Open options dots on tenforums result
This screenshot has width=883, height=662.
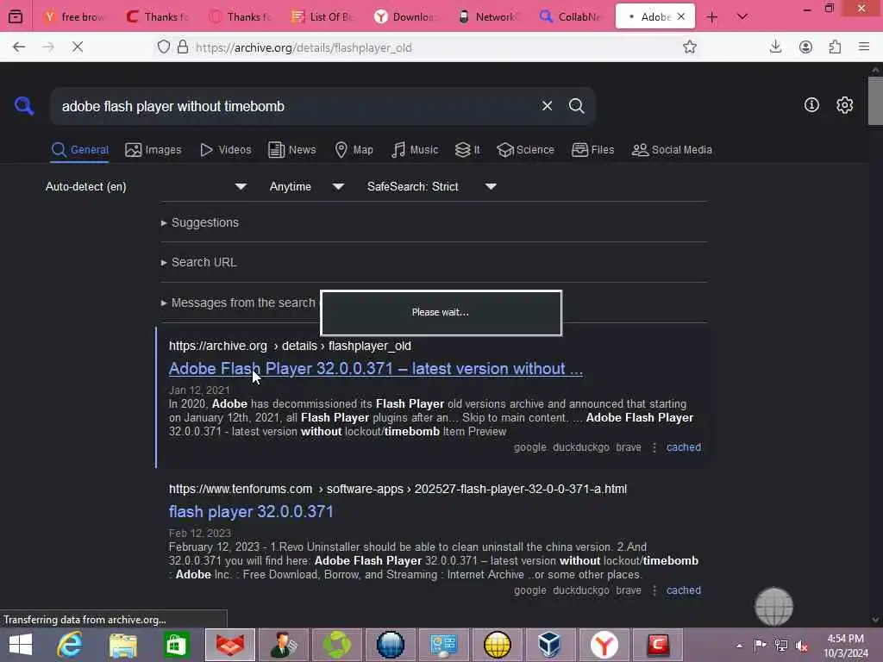point(654,590)
